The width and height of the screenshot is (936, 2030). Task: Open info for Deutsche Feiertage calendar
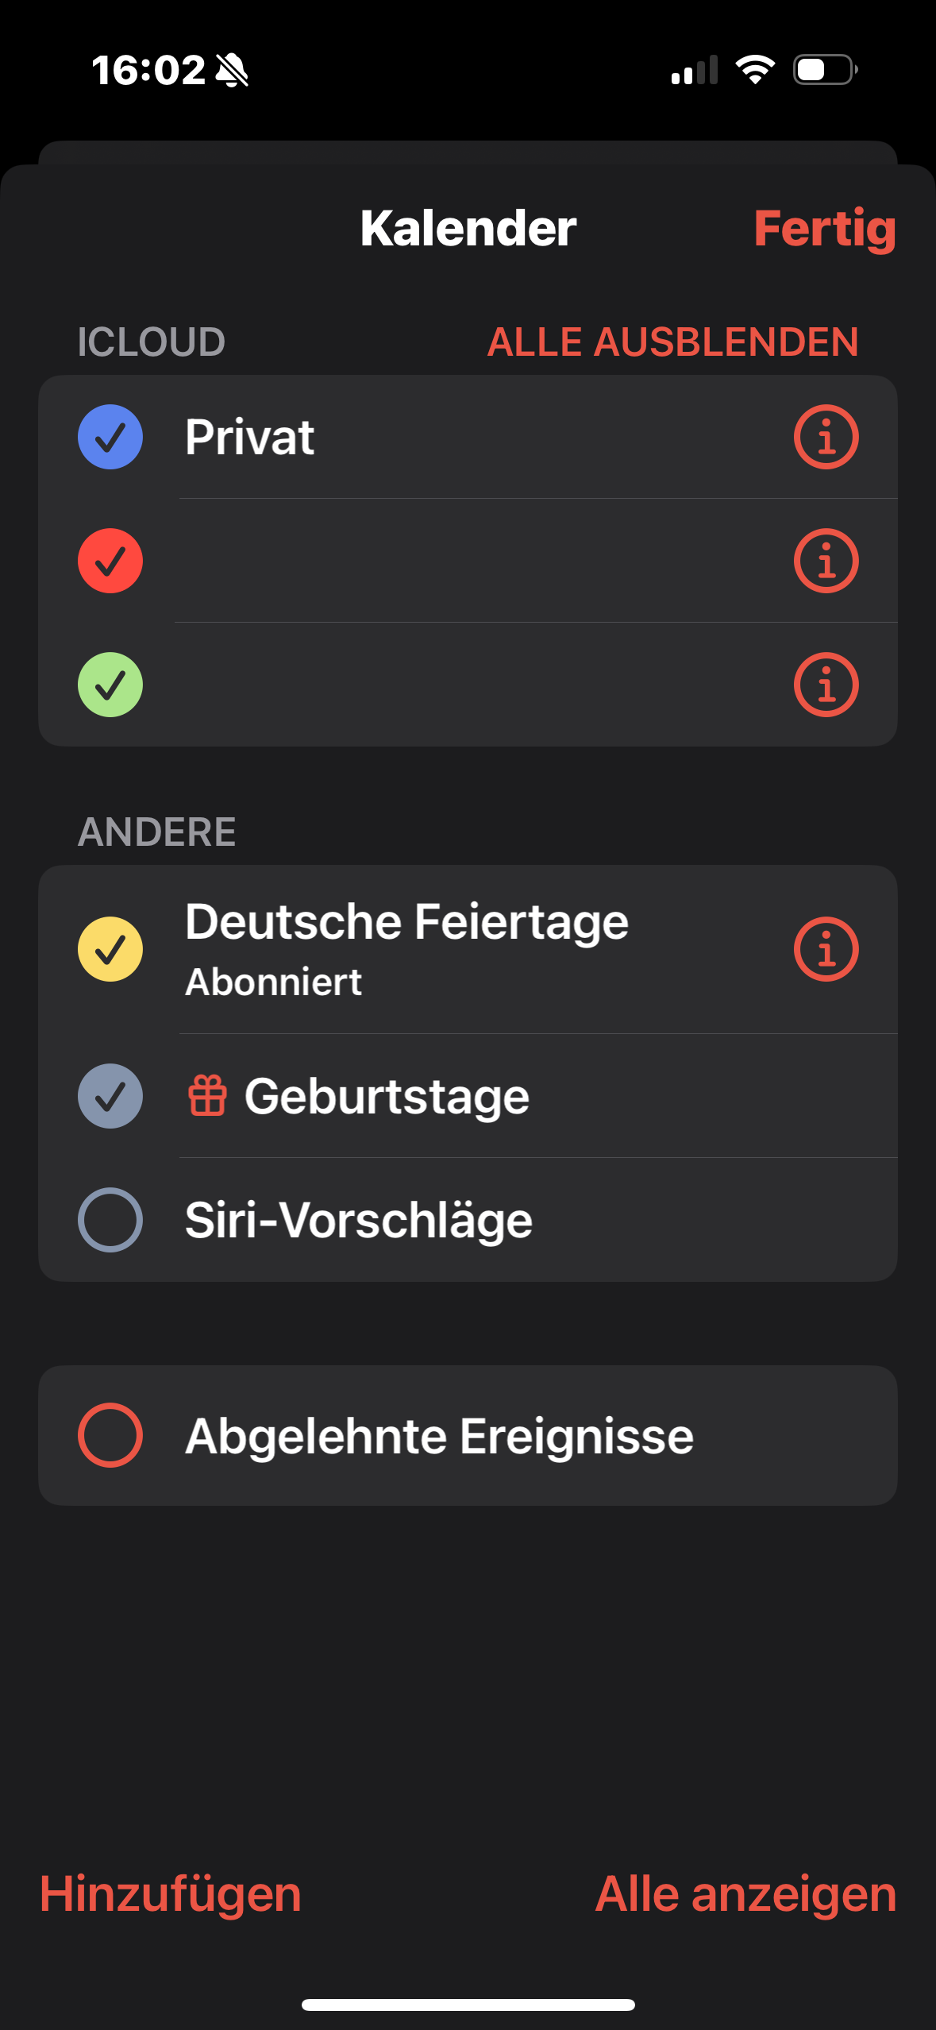826,949
